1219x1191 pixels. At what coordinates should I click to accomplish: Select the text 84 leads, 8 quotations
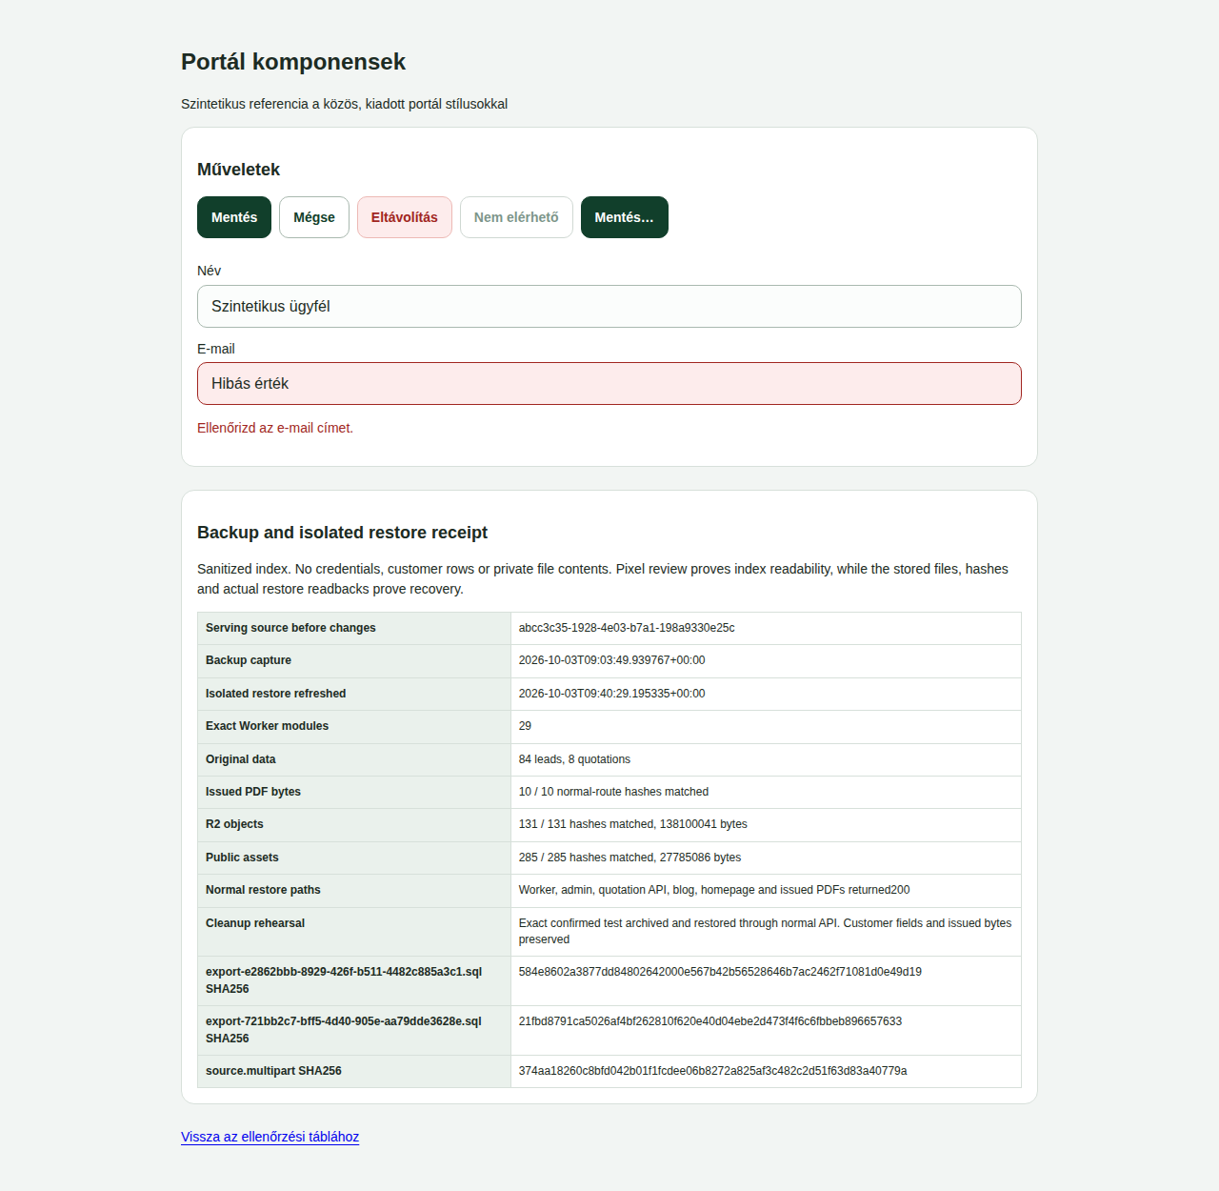(574, 759)
